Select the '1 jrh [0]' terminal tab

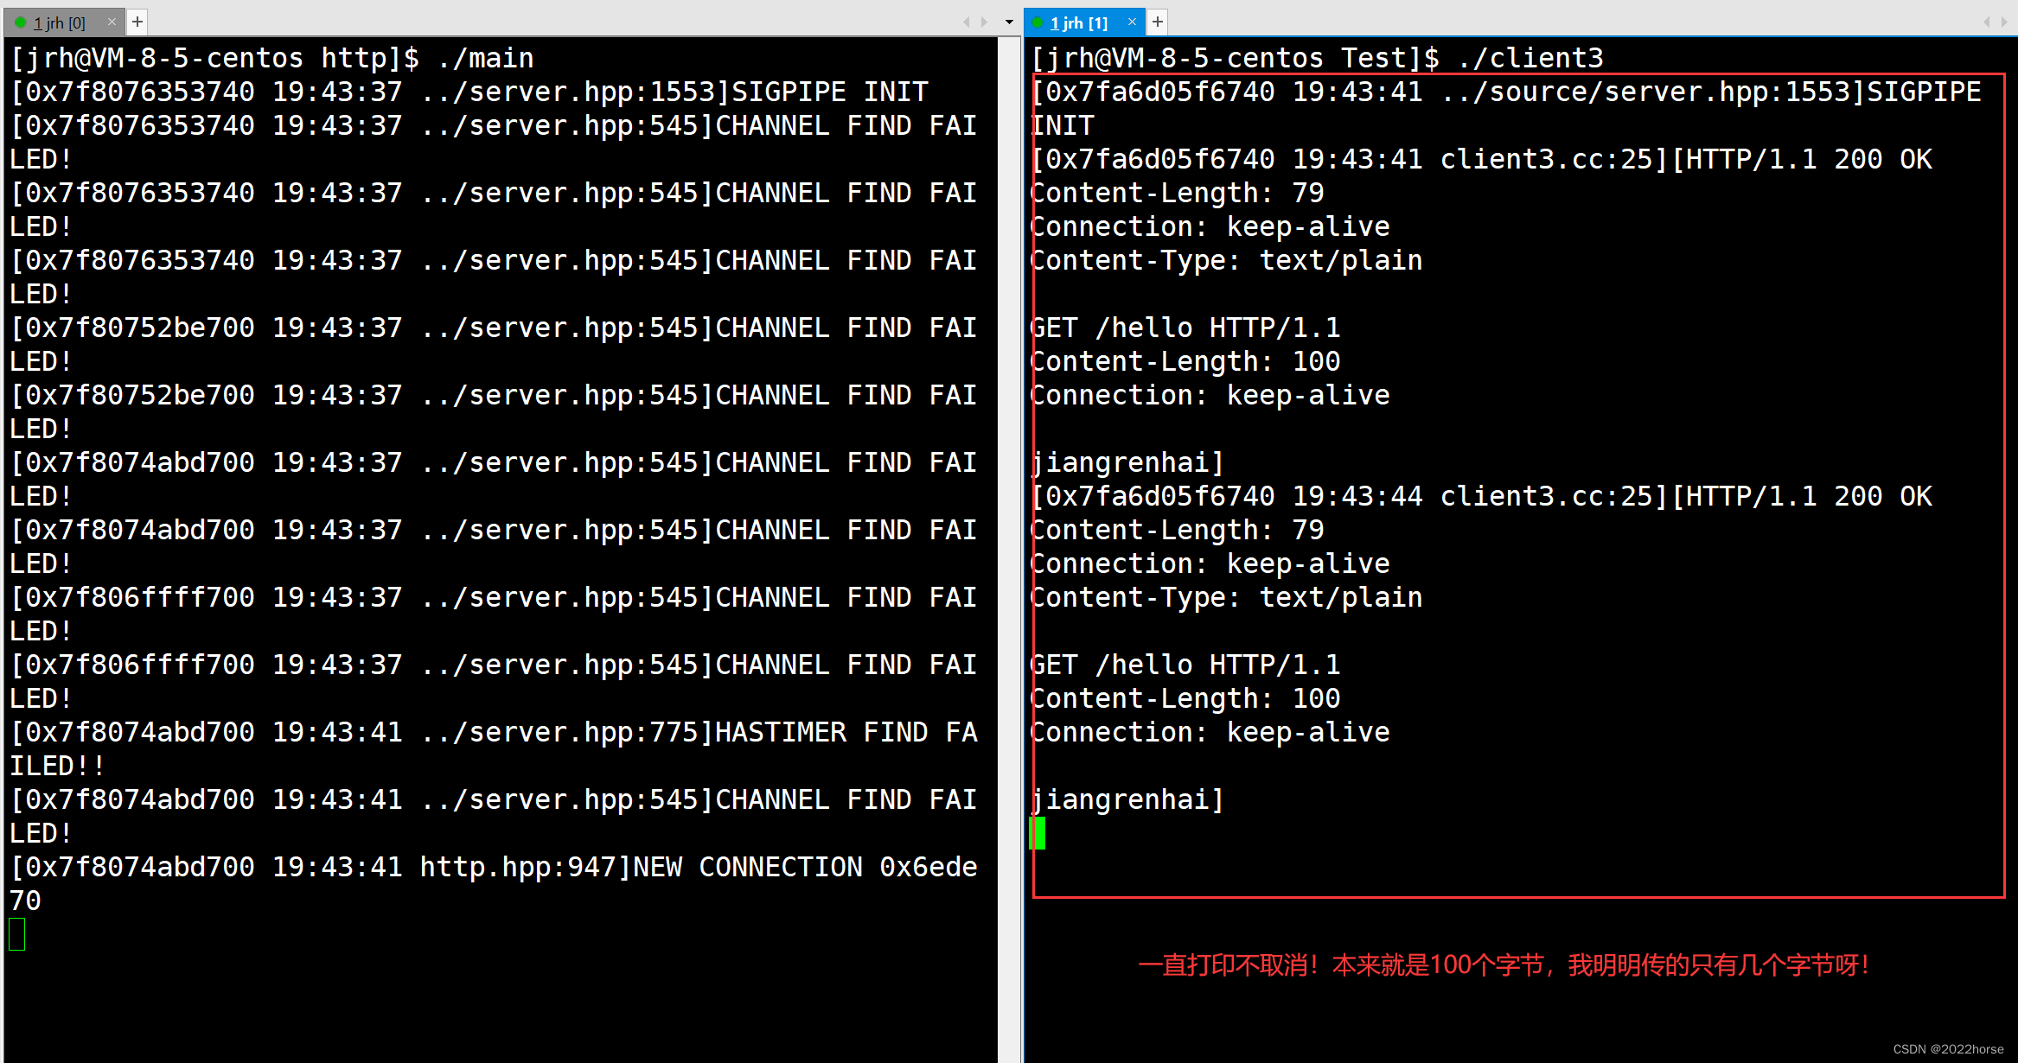tap(60, 20)
